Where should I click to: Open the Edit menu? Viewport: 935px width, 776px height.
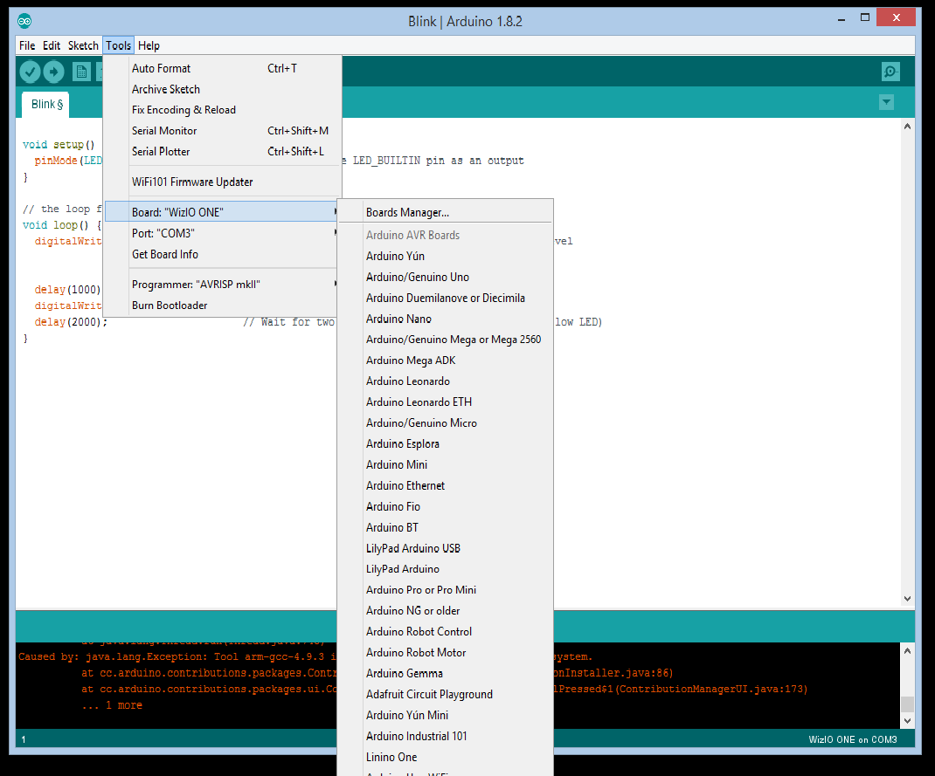(x=52, y=46)
